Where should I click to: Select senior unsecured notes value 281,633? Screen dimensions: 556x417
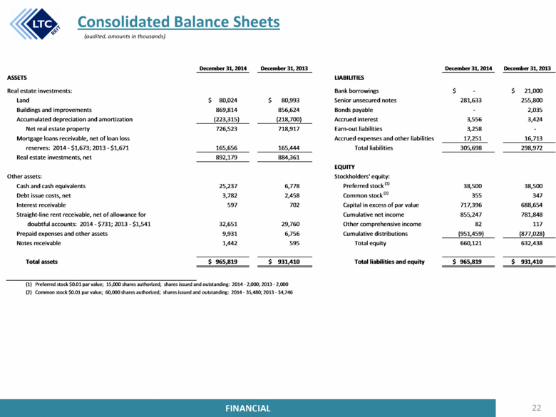471,101
